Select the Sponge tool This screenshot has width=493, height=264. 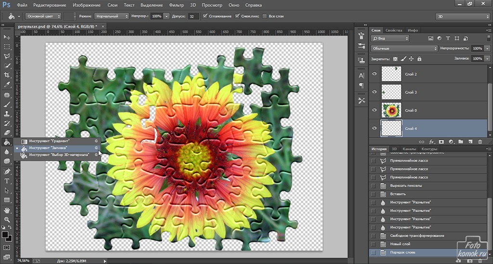click(7, 161)
